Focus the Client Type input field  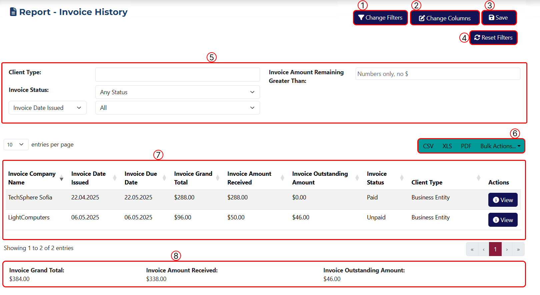click(177, 75)
